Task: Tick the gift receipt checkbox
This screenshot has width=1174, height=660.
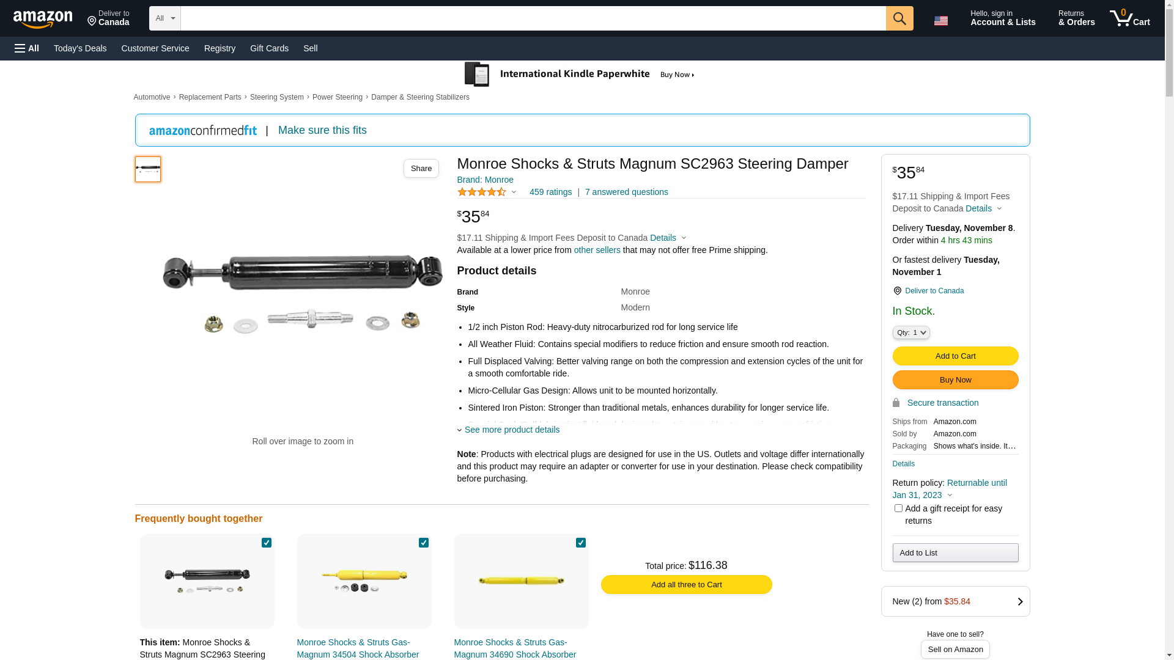Action: (898, 508)
